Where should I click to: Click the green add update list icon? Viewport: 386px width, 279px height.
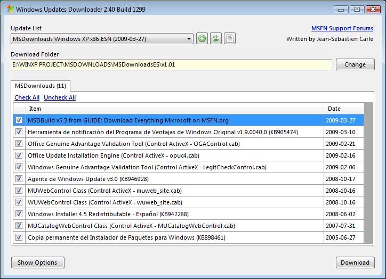202,38
